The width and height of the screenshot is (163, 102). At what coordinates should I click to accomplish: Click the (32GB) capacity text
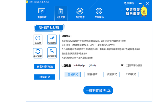tap(92, 66)
